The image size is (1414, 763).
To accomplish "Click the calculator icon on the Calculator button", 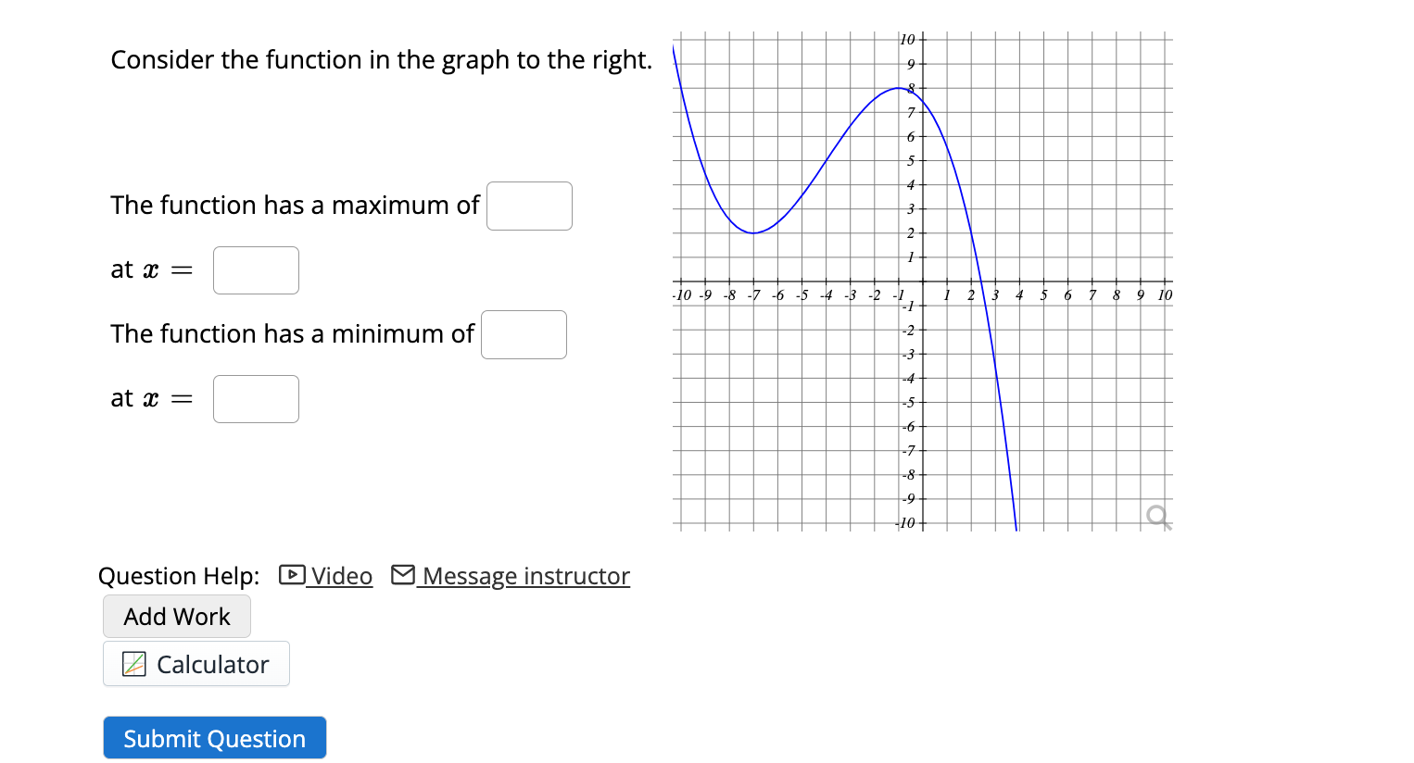I will 133,664.
